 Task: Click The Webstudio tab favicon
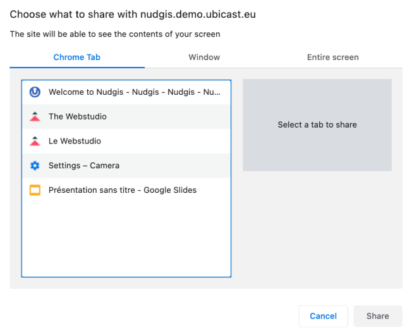click(35, 116)
